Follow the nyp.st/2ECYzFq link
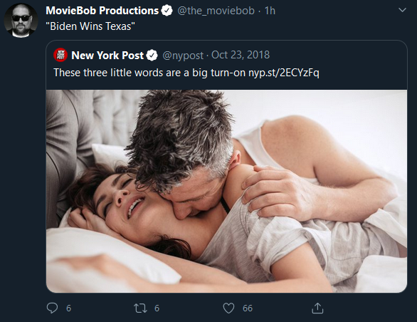Image resolution: width=417 pixels, height=322 pixels. tap(283, 73)
